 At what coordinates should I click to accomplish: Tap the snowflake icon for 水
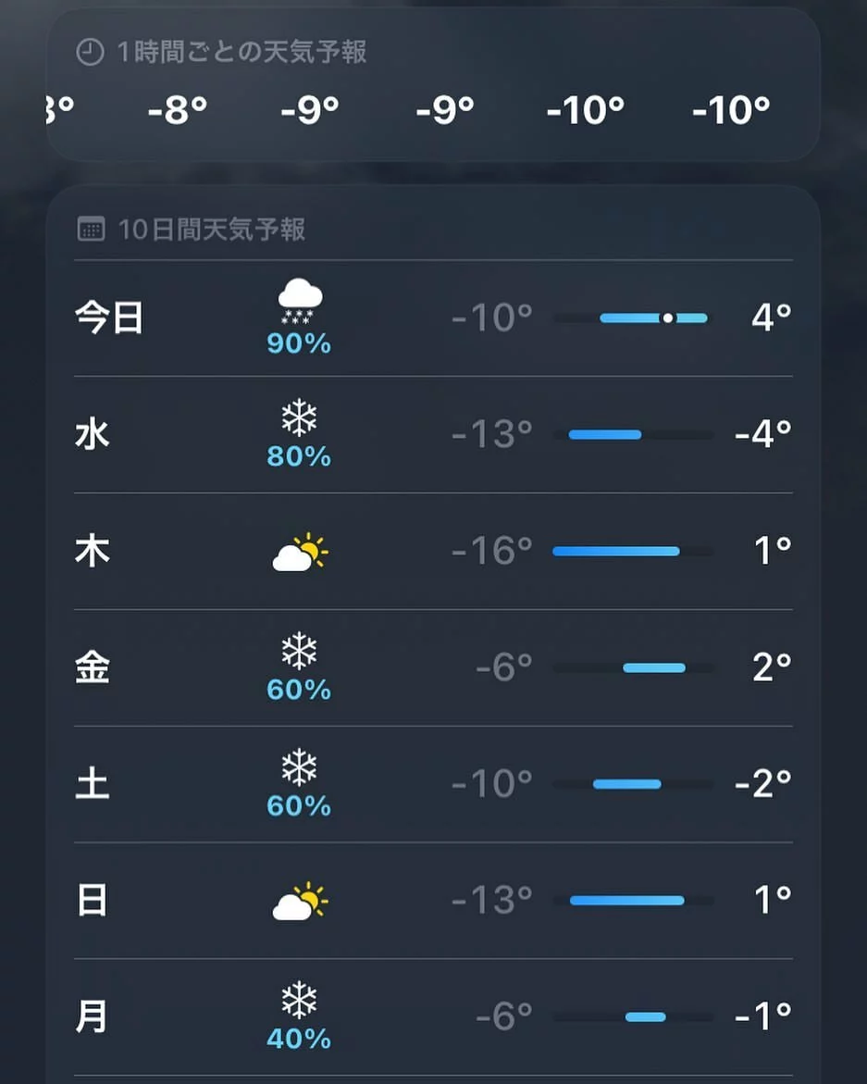(x=299, y=420)
